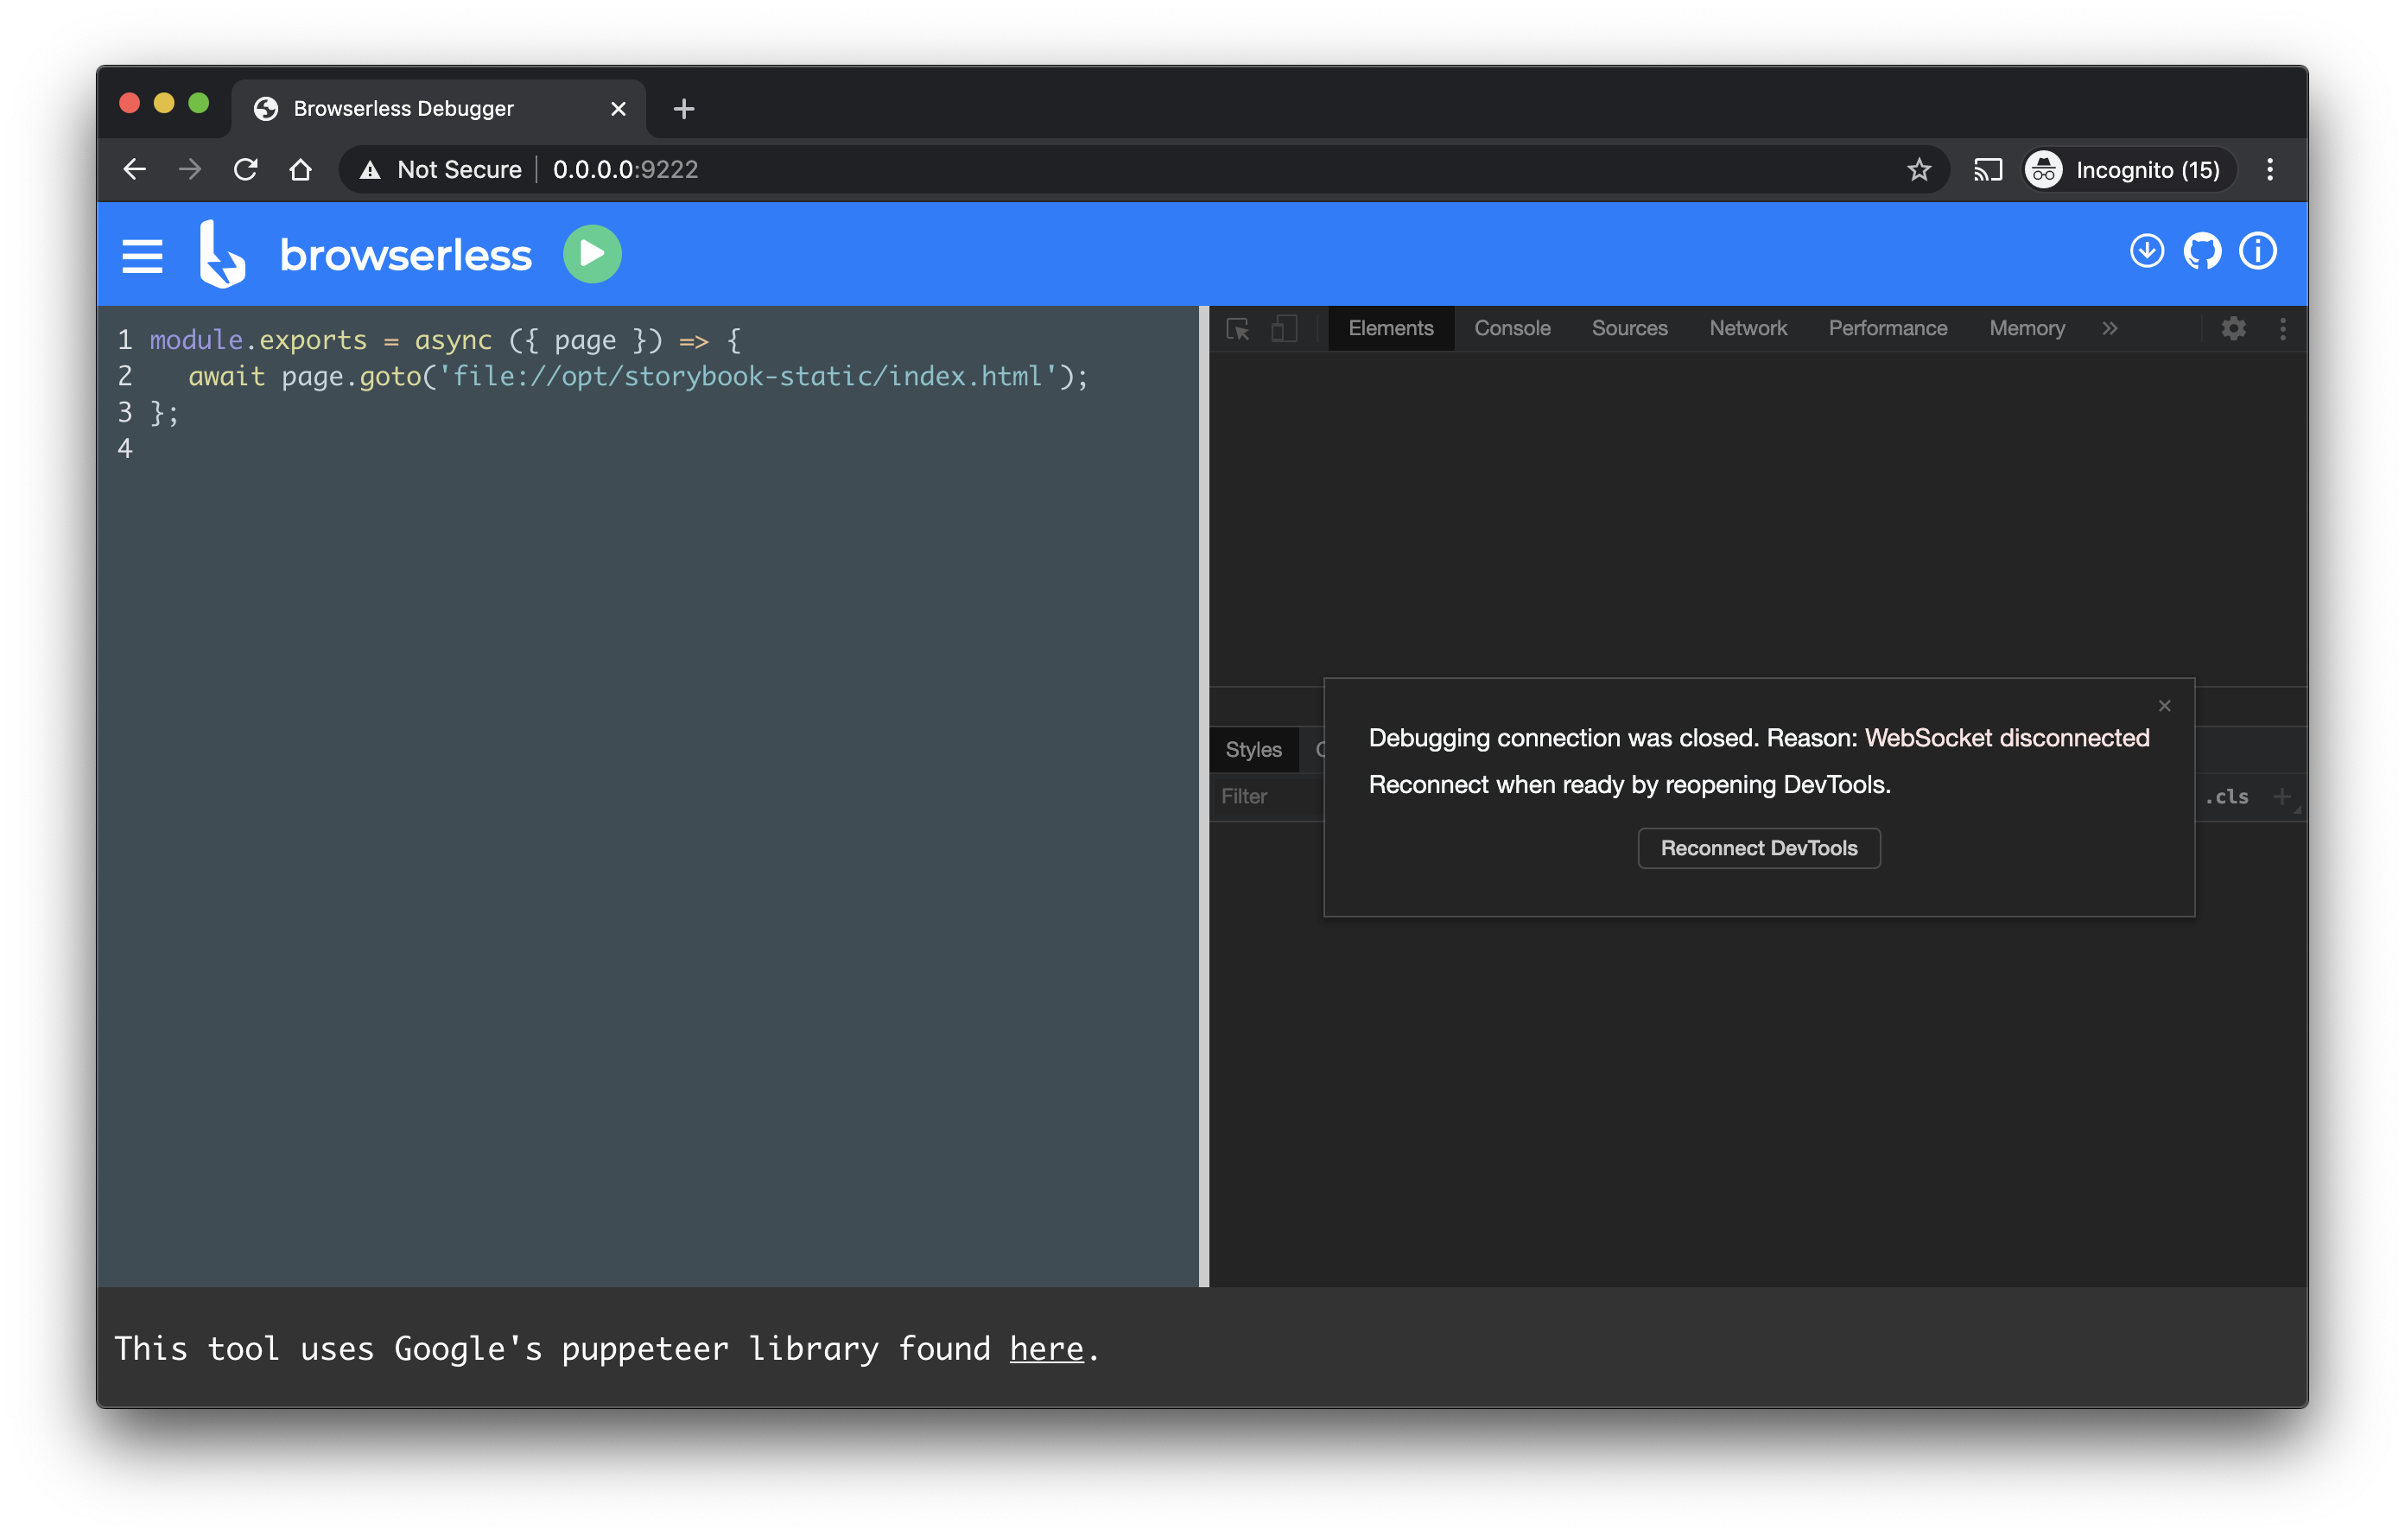
Task: Click the browser forward arrow
Action: pyautogui.click(x=190, y=170)
